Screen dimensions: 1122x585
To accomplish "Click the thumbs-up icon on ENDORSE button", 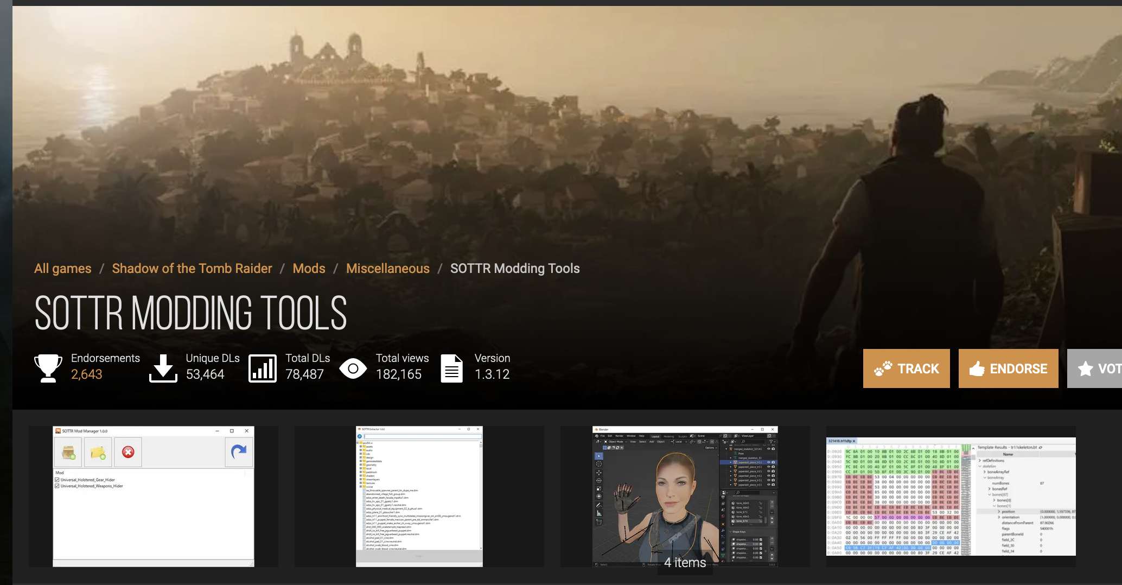I will [977, 368].
